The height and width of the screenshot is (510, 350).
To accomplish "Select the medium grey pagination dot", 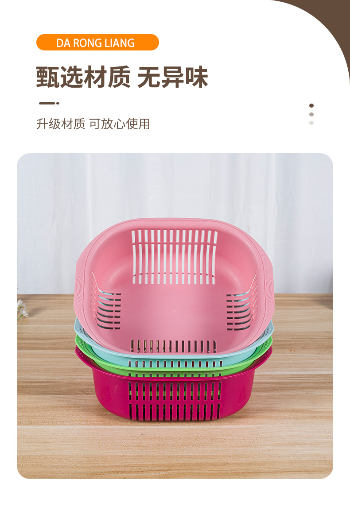I will point(311,114).
